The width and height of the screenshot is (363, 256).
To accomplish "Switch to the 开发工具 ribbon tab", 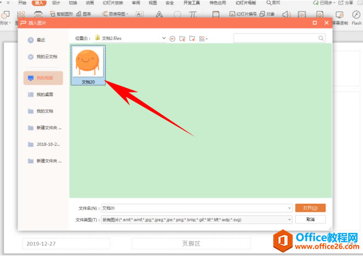I will pos(192,3).
